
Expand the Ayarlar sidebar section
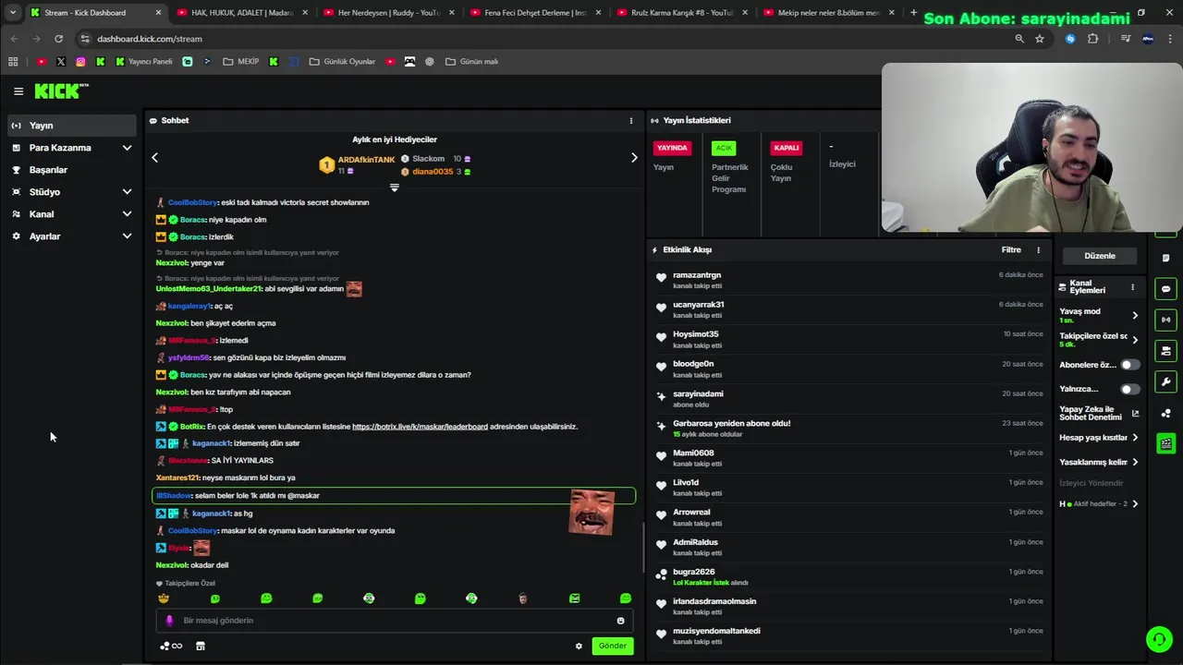(x=127, y=236)
